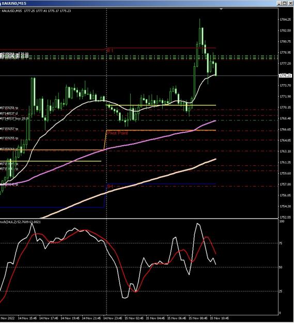The width and height of the screenshot is (294, 323).
Task: Click price scale value 1752.55
Action: (x=285, y=218)
